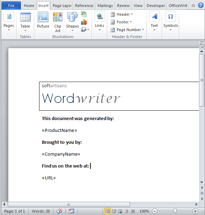Viewport: 205px width, 215px height.
Task: Open the Header dropdown menu
Action: pos(122,14)
